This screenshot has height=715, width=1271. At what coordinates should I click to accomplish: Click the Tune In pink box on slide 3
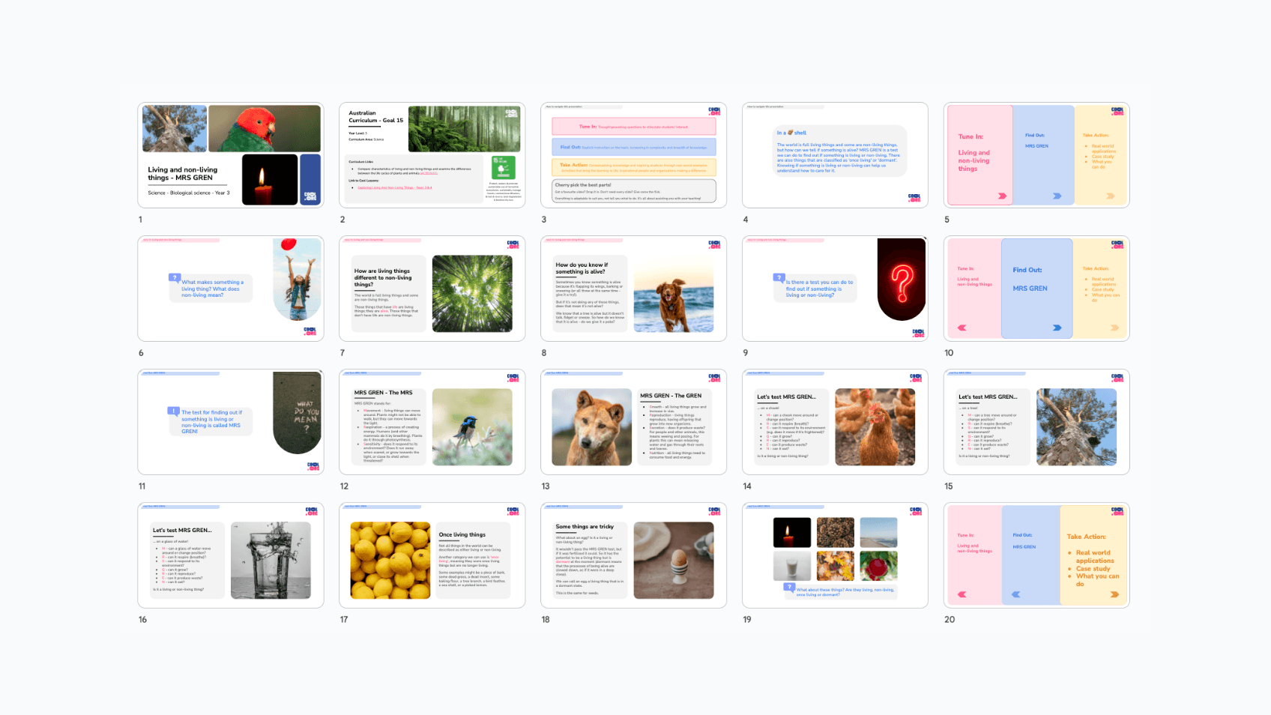[633, 127]
